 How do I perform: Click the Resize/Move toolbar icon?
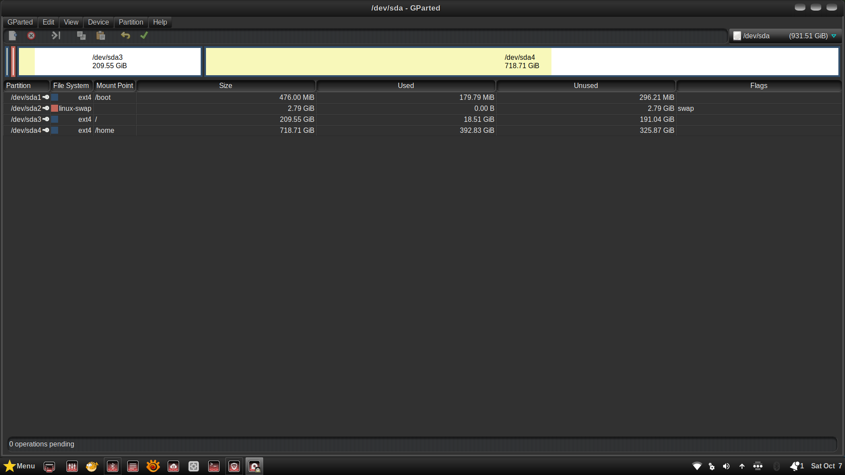click(56, 36)
